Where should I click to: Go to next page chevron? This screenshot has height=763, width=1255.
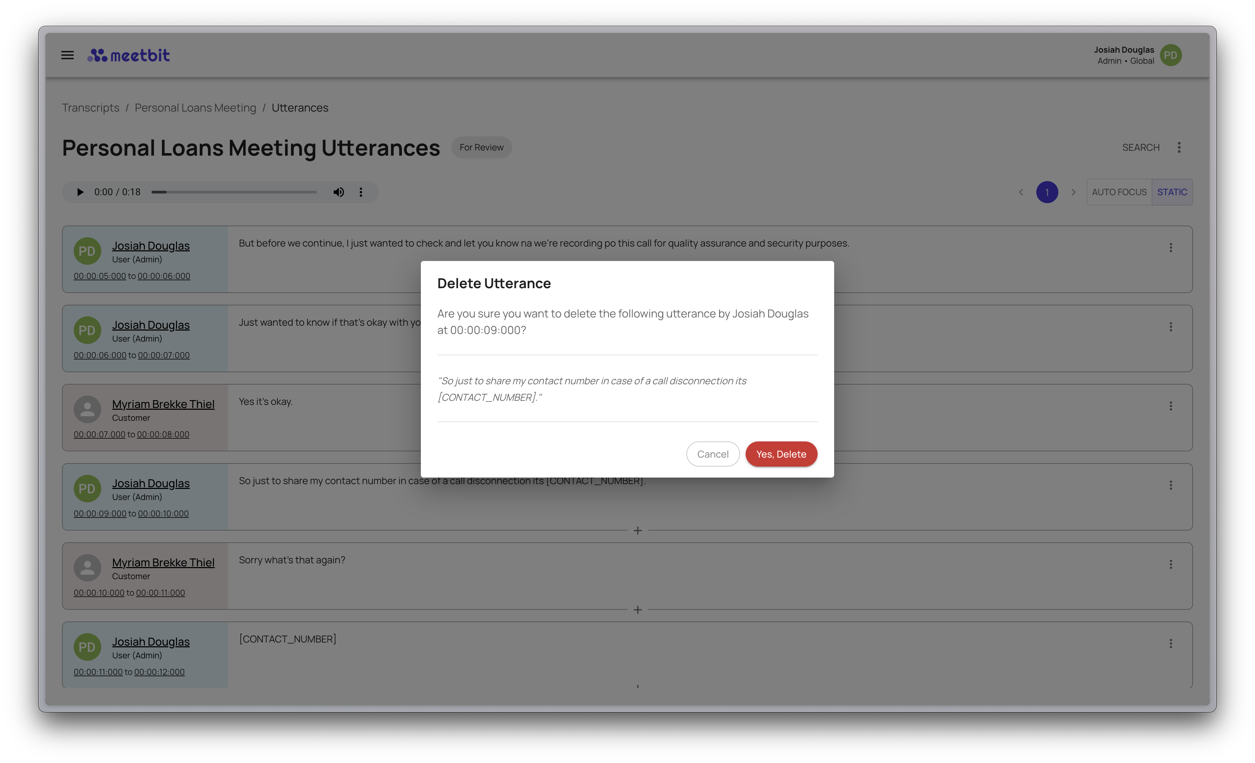[x=1073, y=192]
